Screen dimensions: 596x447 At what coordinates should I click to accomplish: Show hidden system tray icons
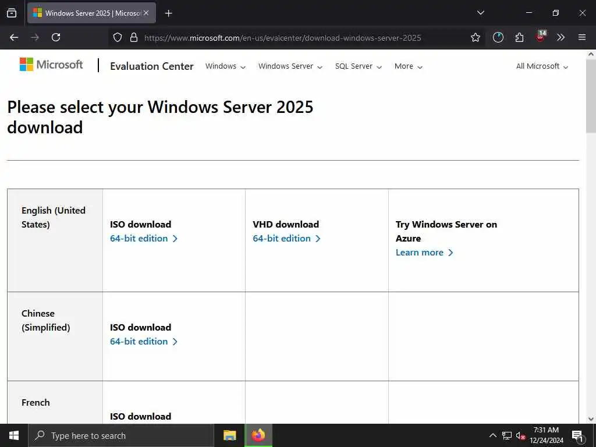[492, 435]
